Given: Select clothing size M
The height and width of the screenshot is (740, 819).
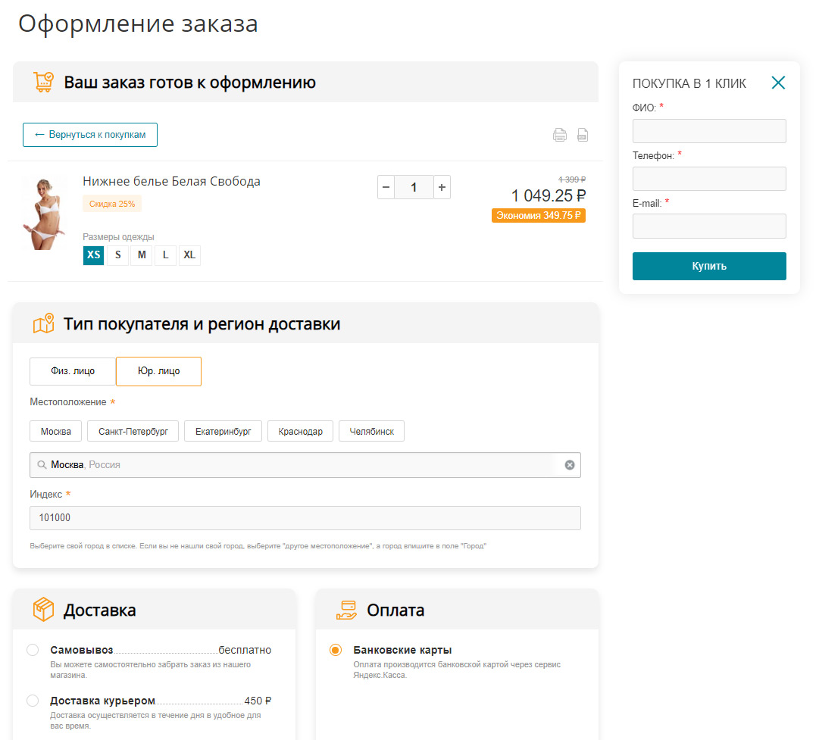Looking at the screenshot, I should 141,255.
